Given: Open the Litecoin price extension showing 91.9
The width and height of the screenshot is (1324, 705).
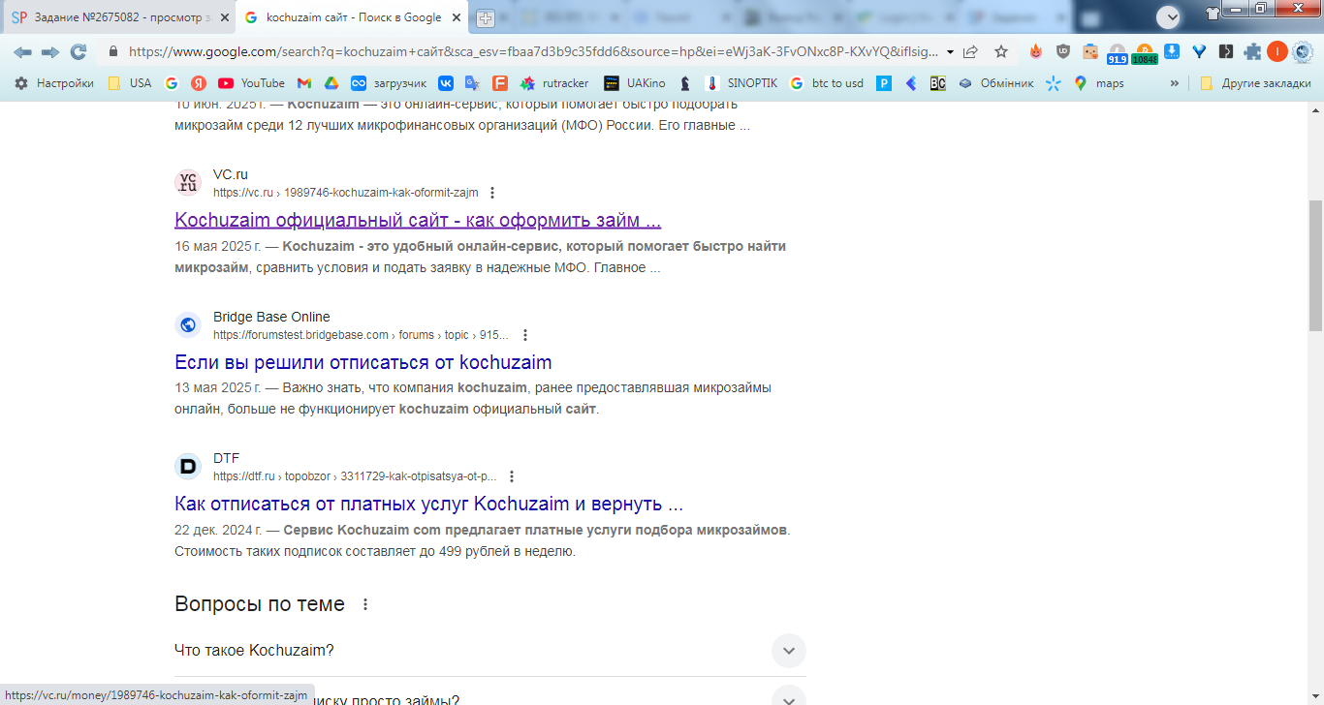Looking at the screenshot, I should (1118, 53).
